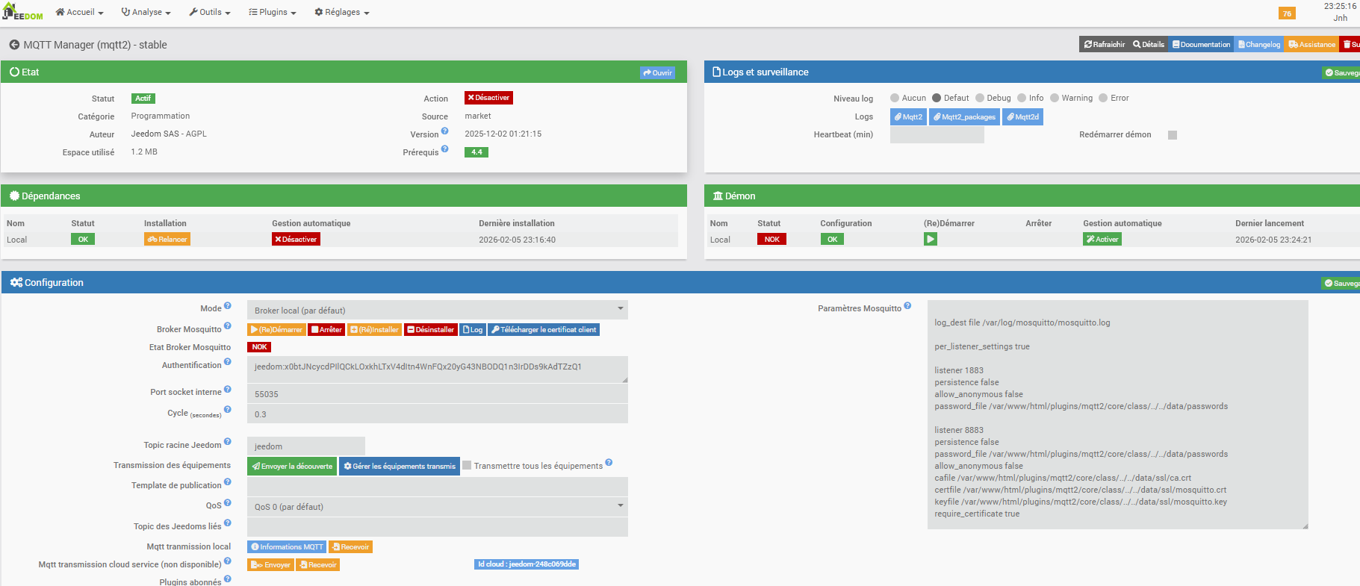This screenshot has width=1360, height=586.
Task: Click the Ouvrir button in Etat header
Action: [x=657, y=72]
